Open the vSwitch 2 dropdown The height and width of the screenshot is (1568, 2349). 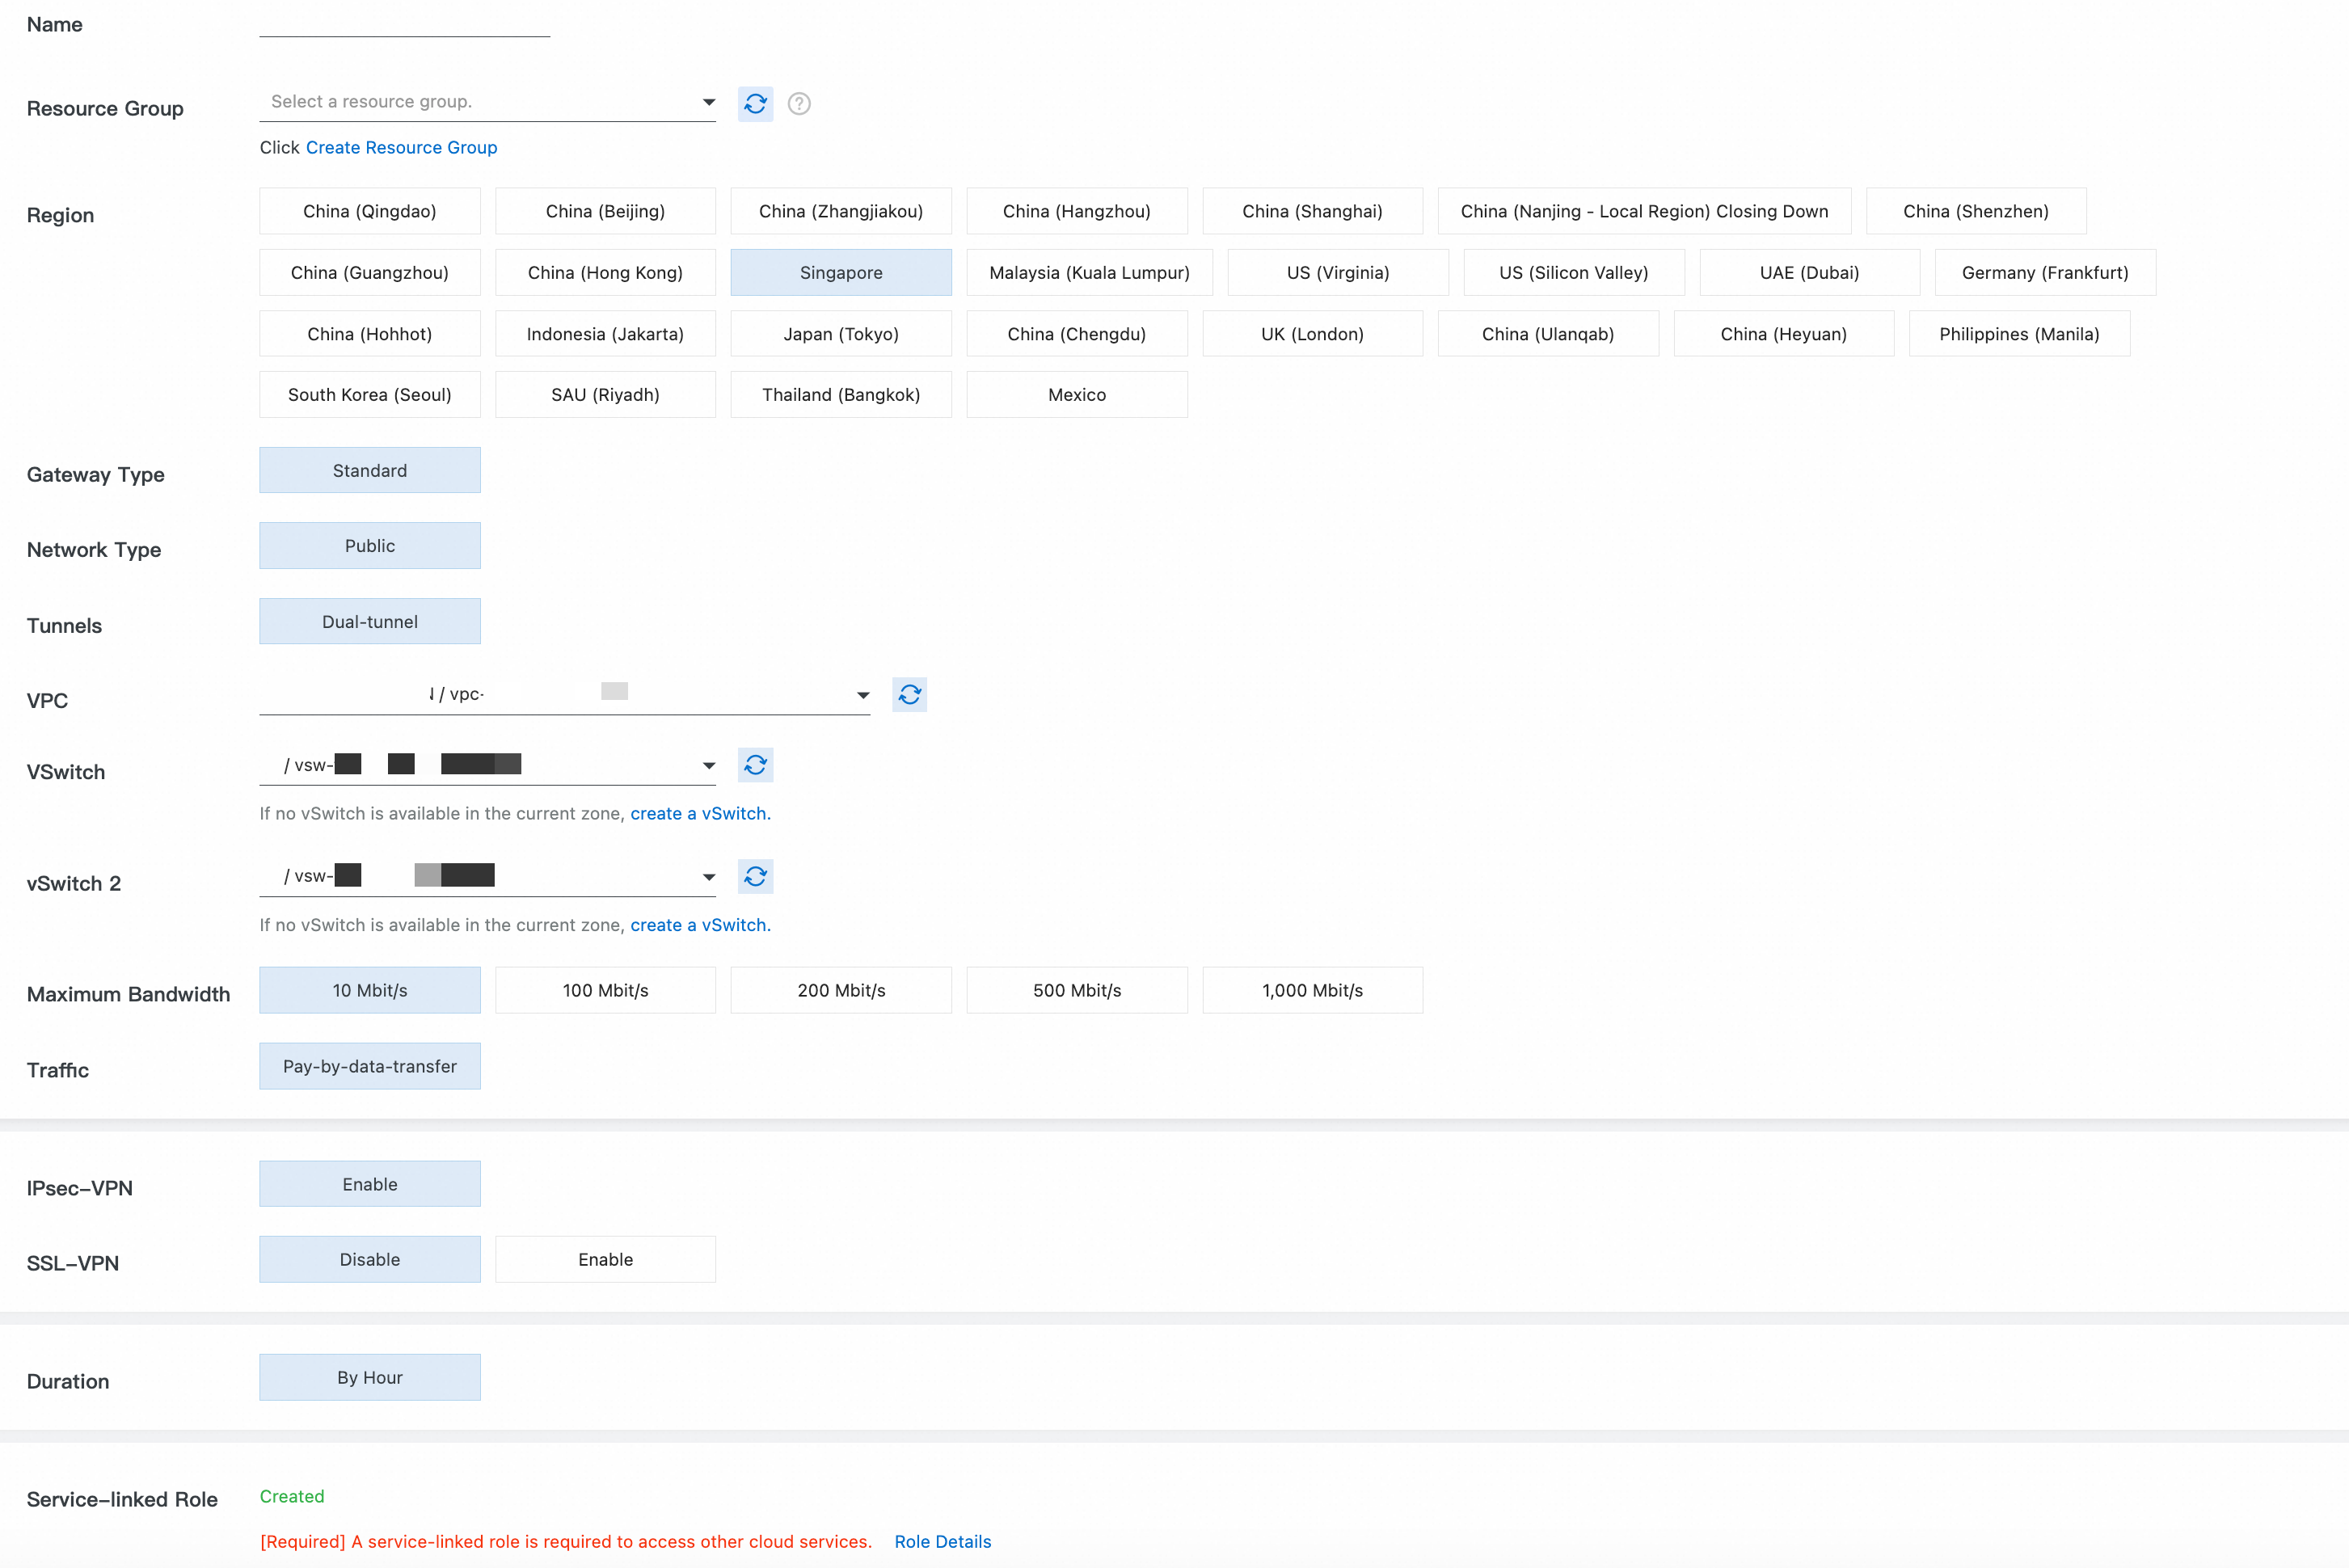tap(488, 876)
